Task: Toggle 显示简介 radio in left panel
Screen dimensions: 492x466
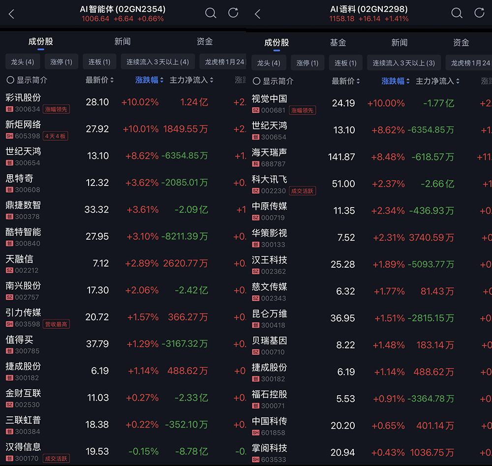Action: 10,80
